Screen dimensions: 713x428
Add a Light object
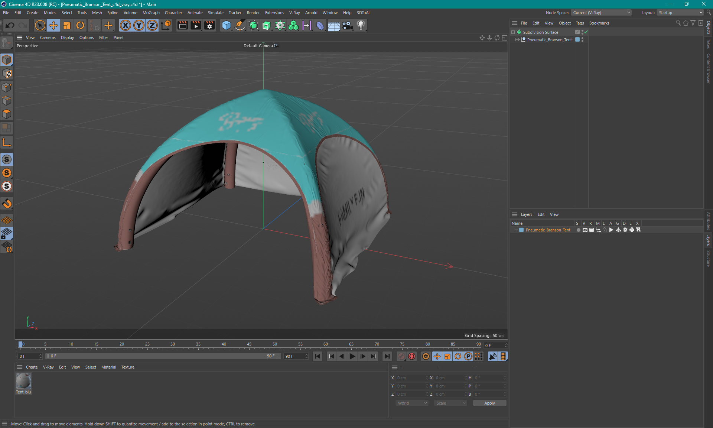(x=361, y=25)
